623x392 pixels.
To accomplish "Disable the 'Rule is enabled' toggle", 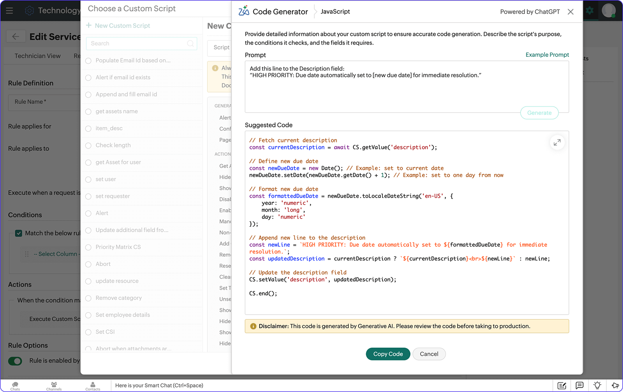I will click(x=15, y=361).
